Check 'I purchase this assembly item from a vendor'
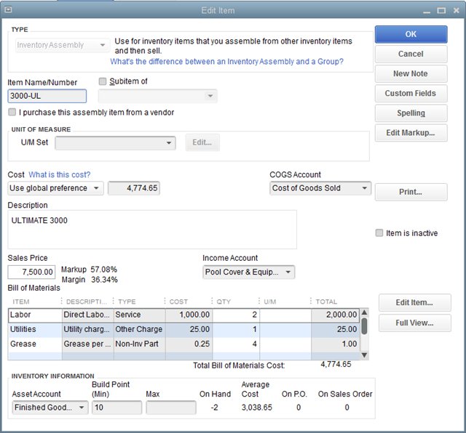Viewport: 466px width, 433px height. pos(12,113)
